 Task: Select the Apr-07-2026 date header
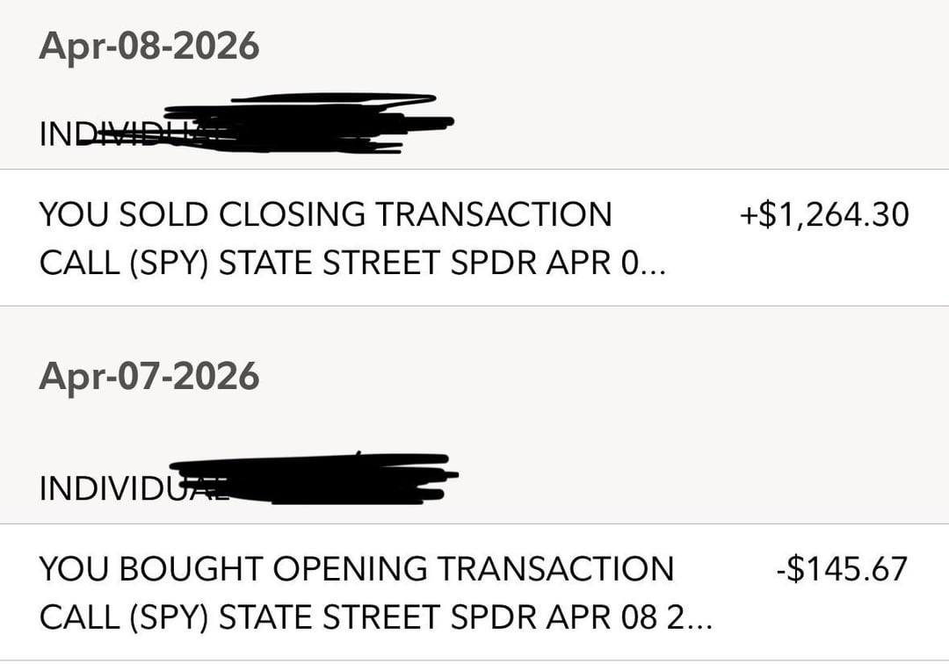click(149, 377)
